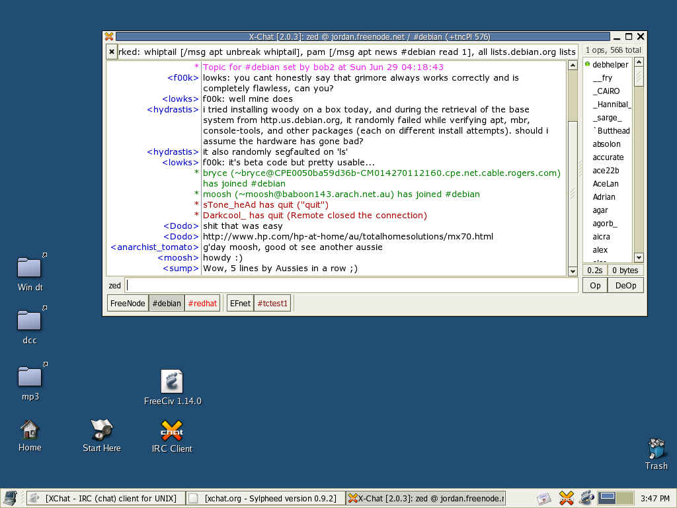Switch to the #redhat channel tab
The height and width of the screenshot is (508, 677).
(202, 304)
